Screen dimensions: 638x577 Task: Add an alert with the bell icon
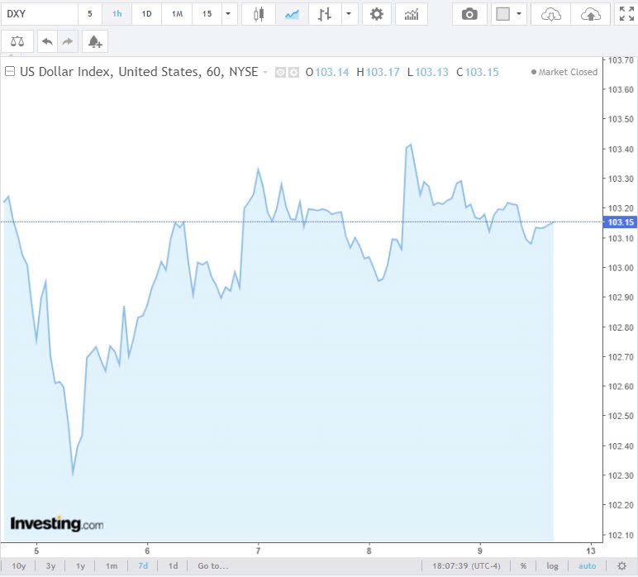95,41
